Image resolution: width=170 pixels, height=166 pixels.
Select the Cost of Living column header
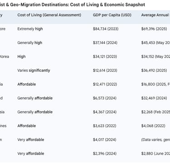point(49,15)
